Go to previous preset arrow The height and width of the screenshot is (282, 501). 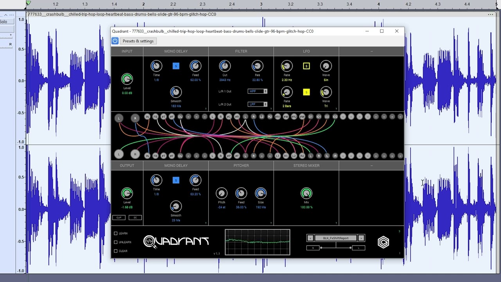(x=310, y=238)
